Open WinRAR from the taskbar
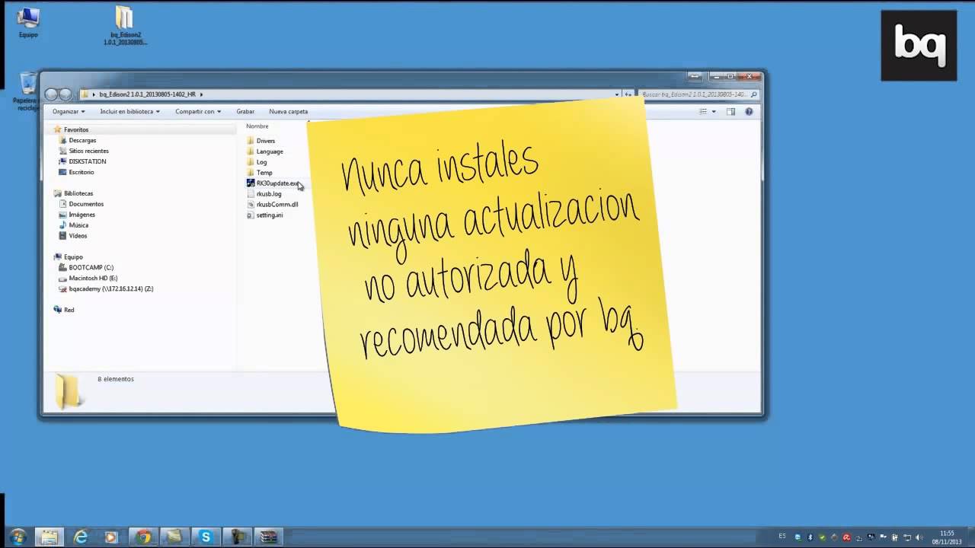The image size is (975, 548). 268,537
